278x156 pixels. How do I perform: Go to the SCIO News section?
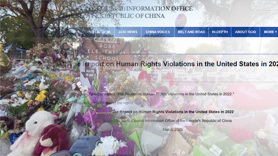coord(128,32)
